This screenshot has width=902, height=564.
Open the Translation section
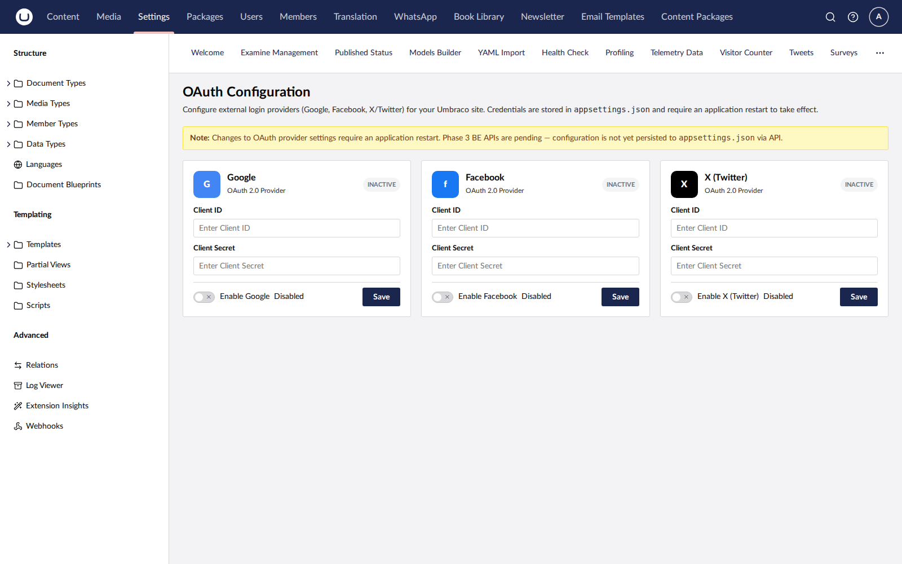point(355,17)
